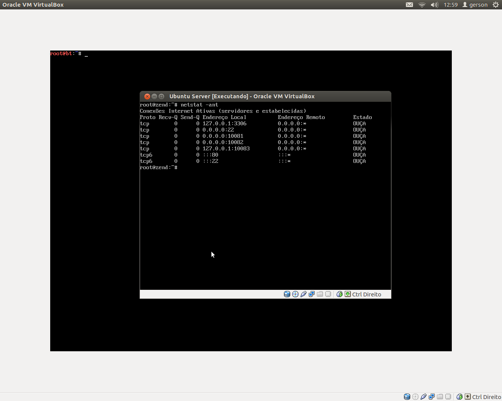Click the 127.0.0.1:3306 local address
The width and height of the screenshot is (502, 401).
pyautogui.click(x=224, y=124)
